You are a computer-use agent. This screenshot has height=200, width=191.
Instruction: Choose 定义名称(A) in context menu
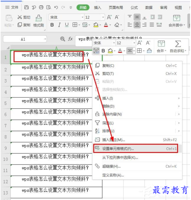tap(137, 175)
